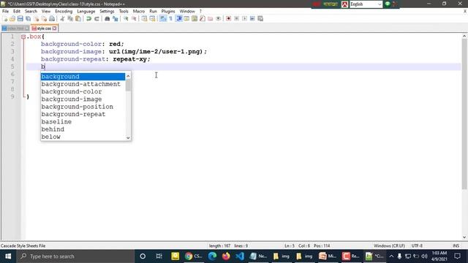
Task: Click the macro Playback toolbar icon
Action: coord(244,18)
